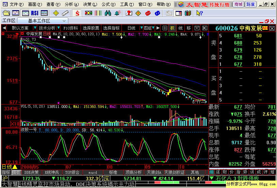Open the 帮助(H) menu
The height and width of the screenshot is (188, 277).
pos(164,4)
